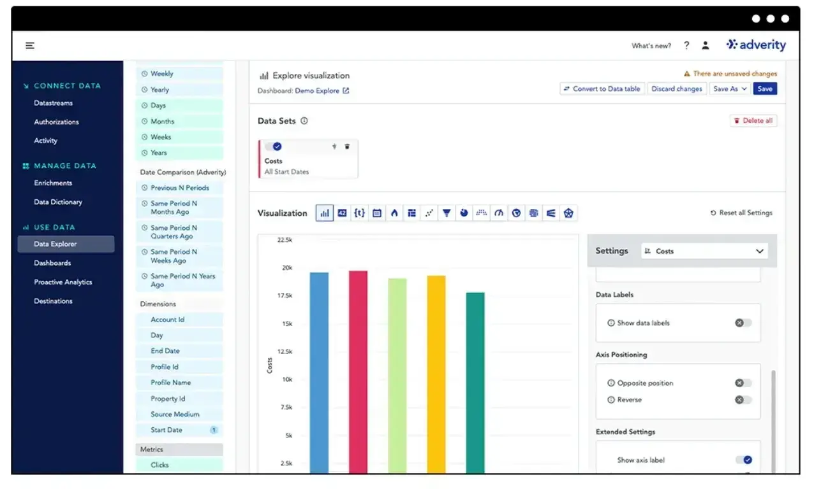The image size is (814, 489).
Task: Select the Clicks metric
Action: tap(180, 465)
